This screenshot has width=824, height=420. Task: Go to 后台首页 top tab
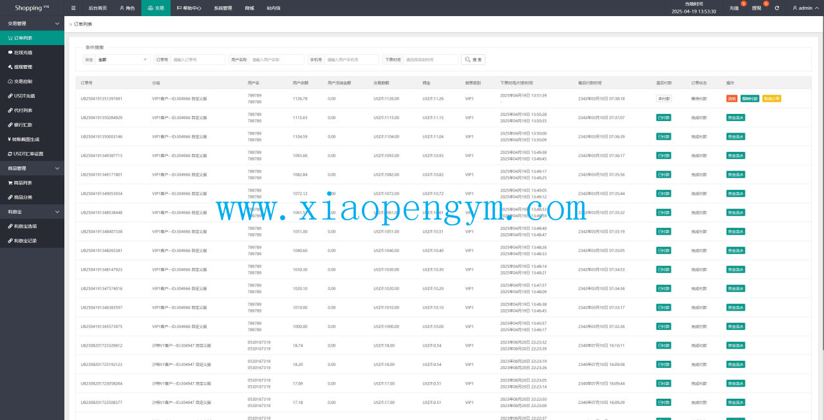coord(98,8)
